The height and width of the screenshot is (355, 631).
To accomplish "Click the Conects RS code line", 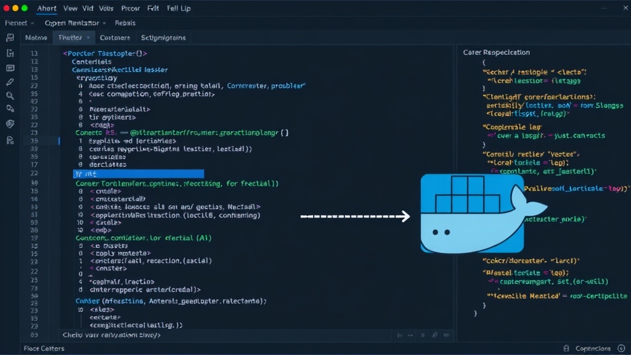I will [x=182, y=133].
